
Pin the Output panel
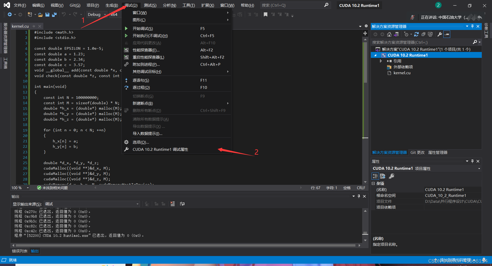(359, 196)
